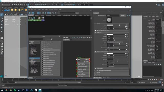Collapse the Refraction/Transmission section
This screenshot has width=164, height=92.
pos(95,52)
